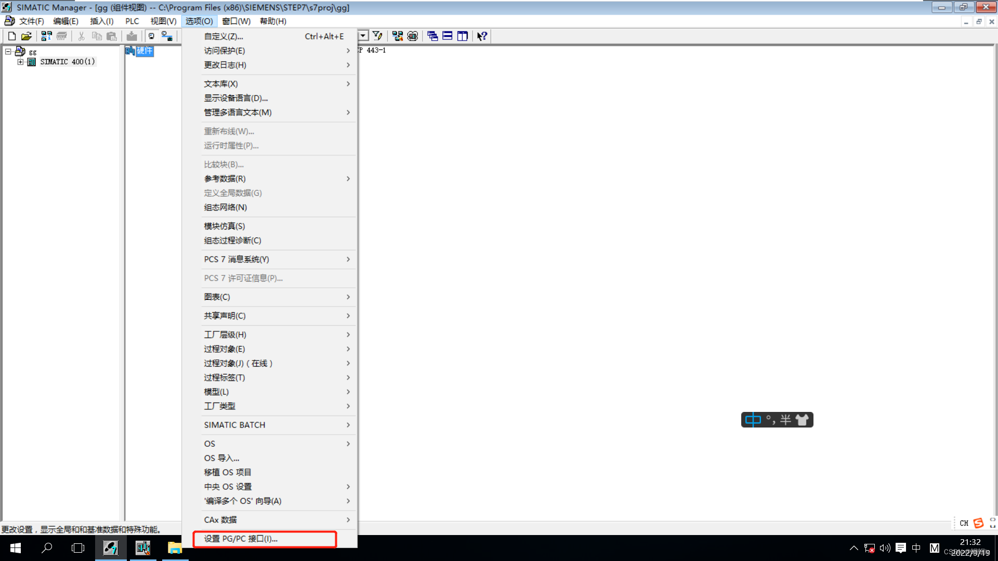998x561 pixels.
Task: Click the CH language indicator
Action: pyautogui.click(x=964, y=523)
